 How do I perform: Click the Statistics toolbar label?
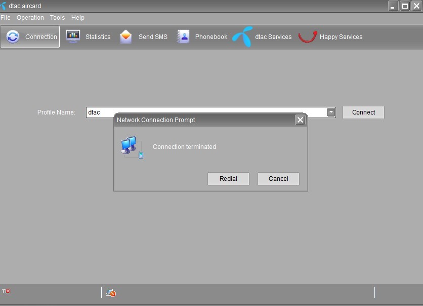point(98,37)
